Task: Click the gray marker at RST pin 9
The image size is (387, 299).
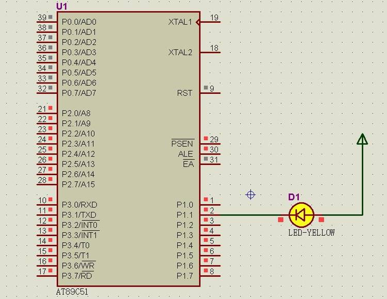Action: (x=206, y=88)
